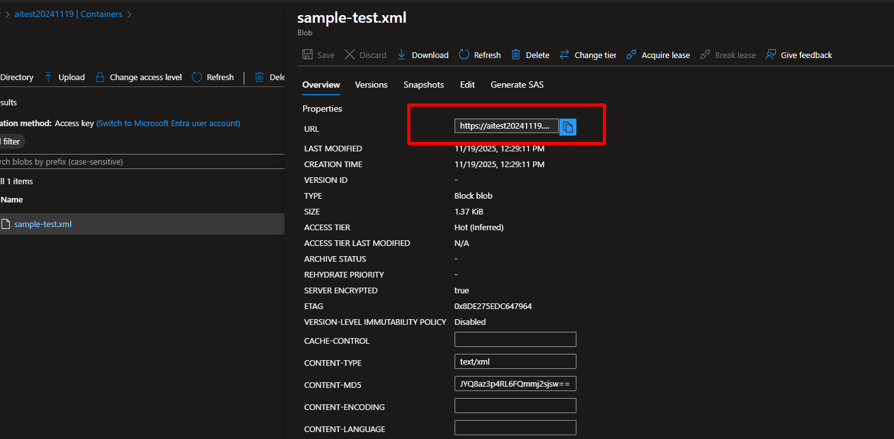
Task: Switch to the Versions tab
Action: pos(371,85)
